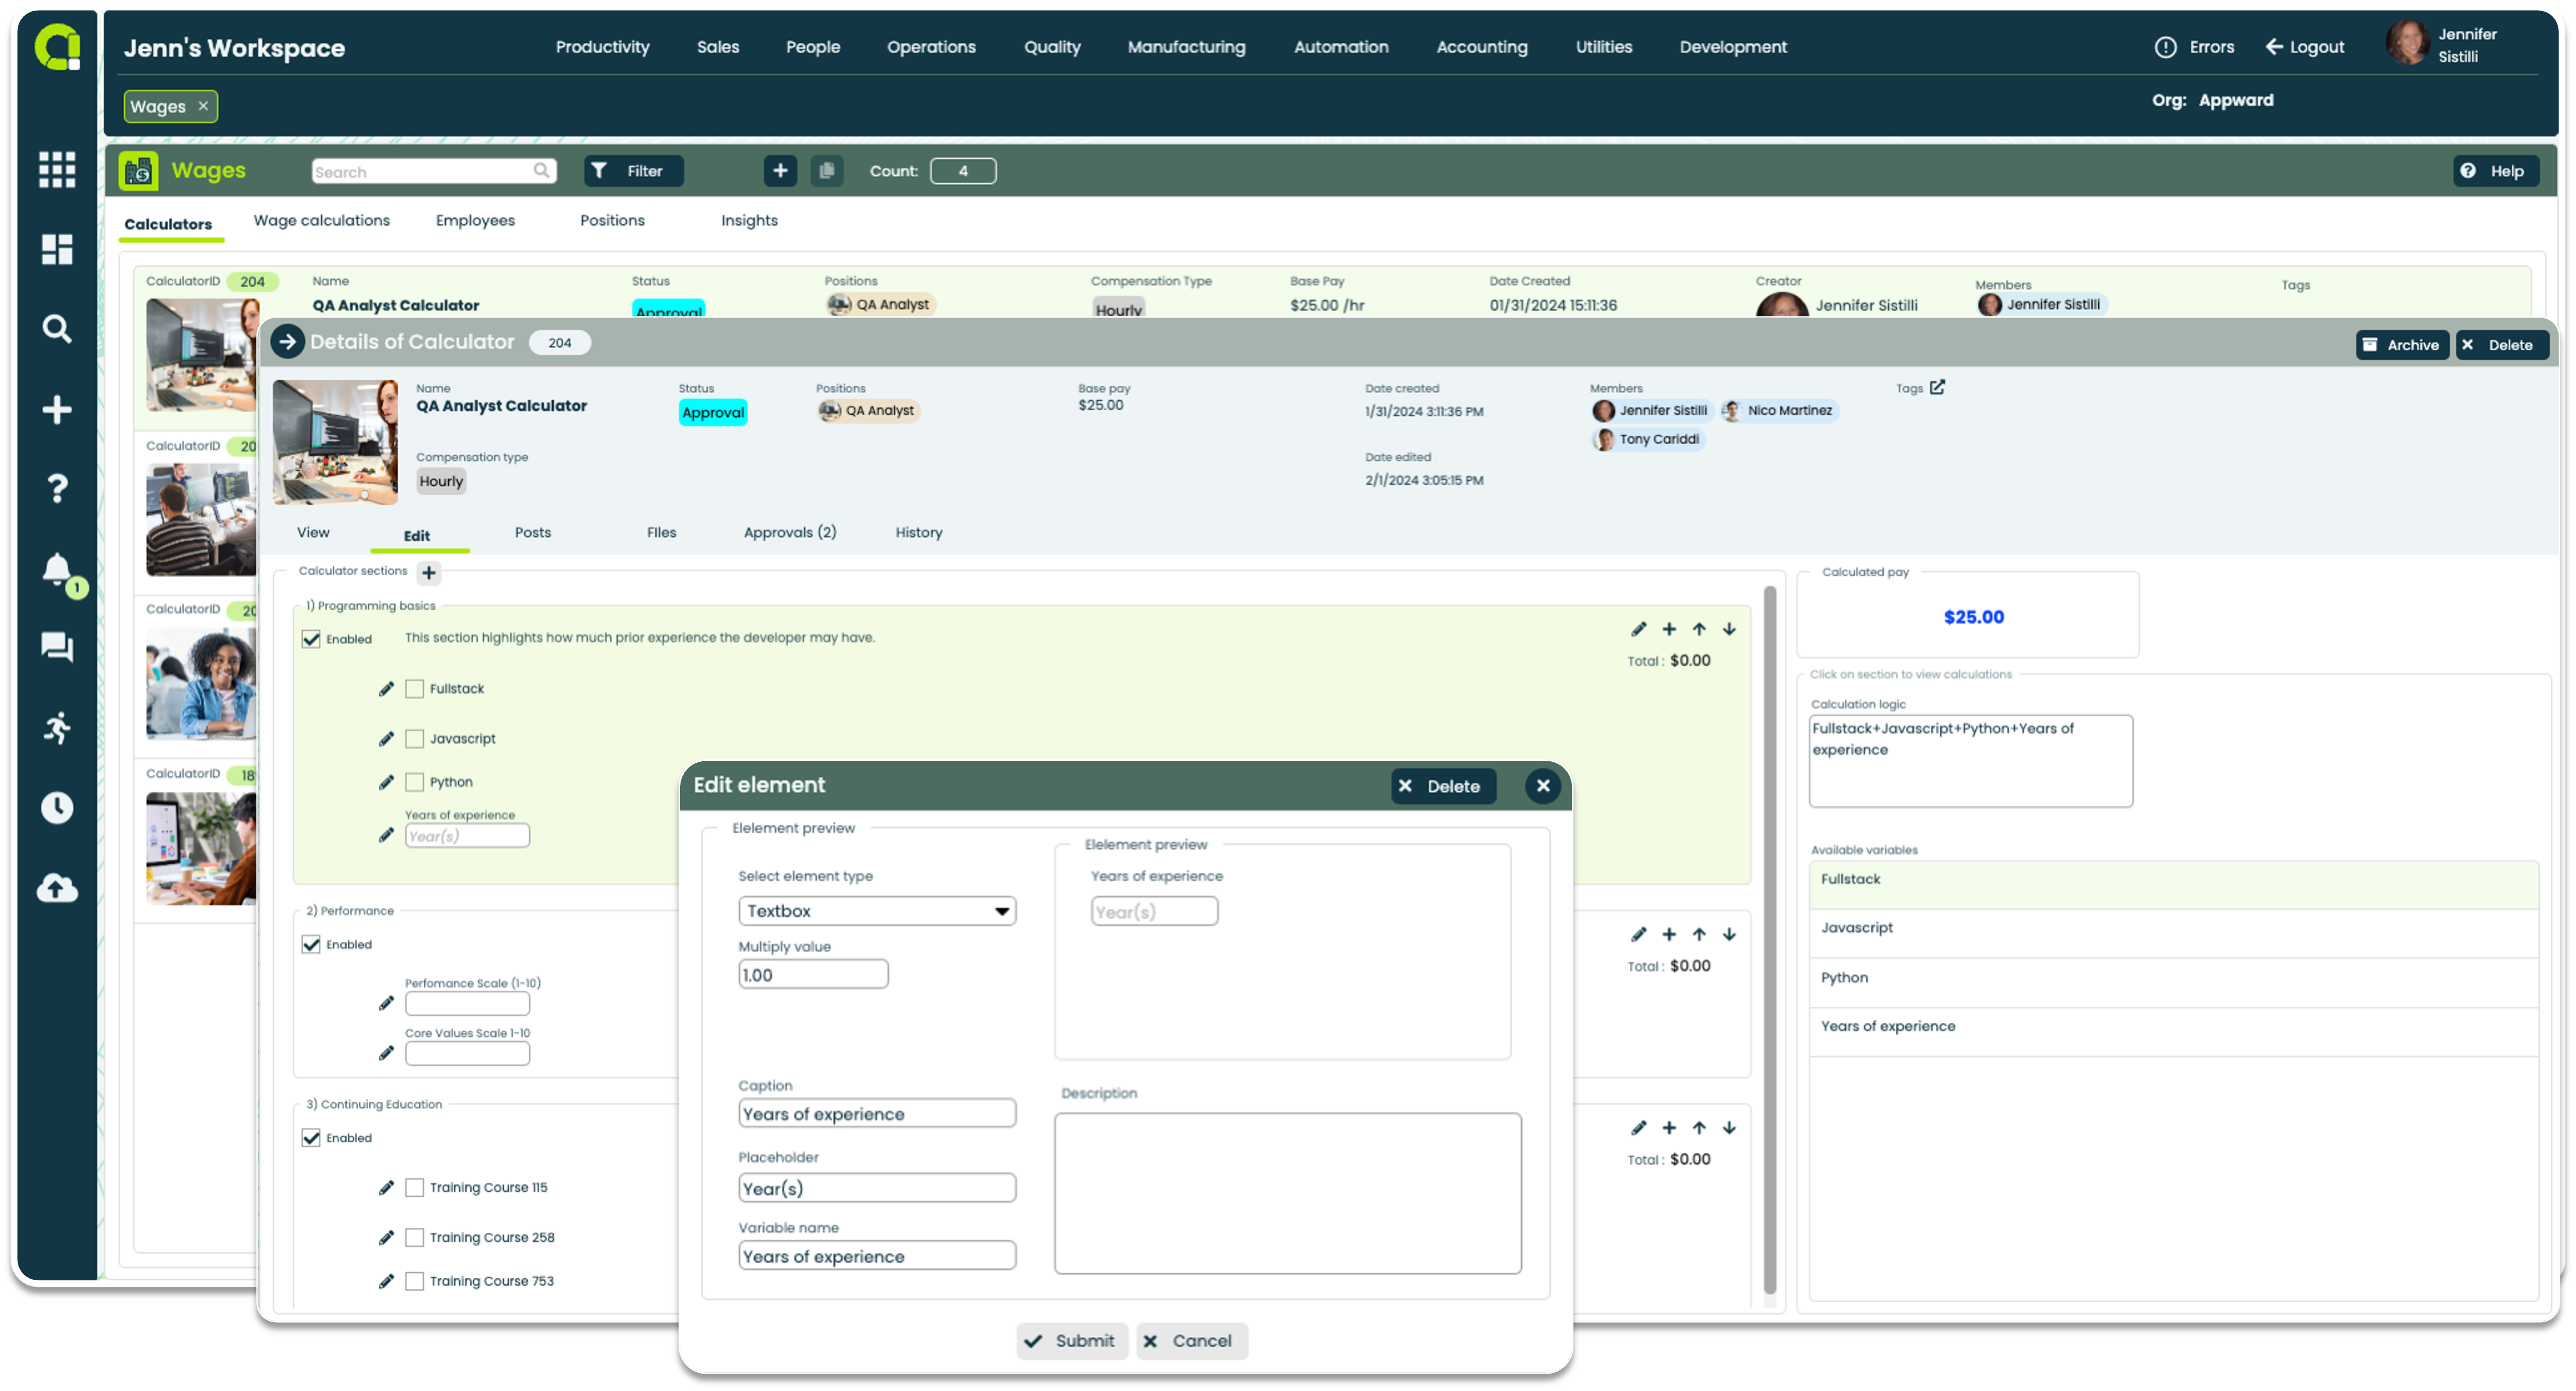The height and width of the screenshot is (1391, 2576).
Task: Click the external link icon next to Tags
Action: (x=1937, y=387)
